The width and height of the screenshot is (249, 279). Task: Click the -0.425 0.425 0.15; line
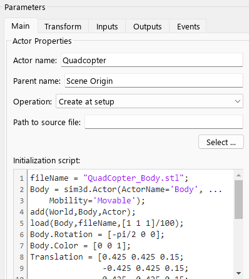pyautogui.click(x=145, y=268)
